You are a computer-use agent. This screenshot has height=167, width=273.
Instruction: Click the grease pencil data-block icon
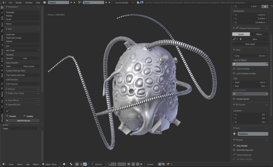coord(234,39)
